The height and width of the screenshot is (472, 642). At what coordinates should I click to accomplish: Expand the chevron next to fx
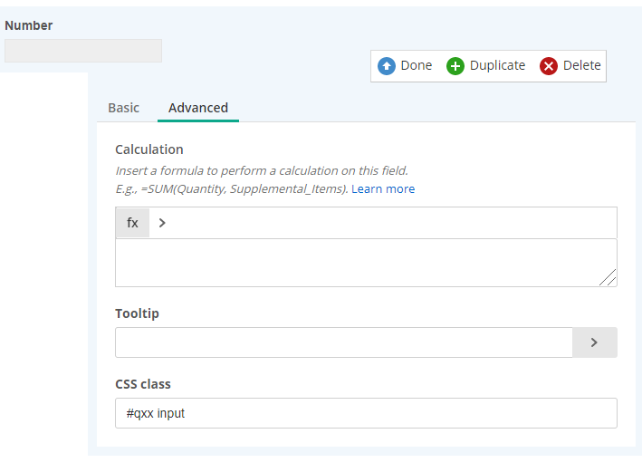162,223
